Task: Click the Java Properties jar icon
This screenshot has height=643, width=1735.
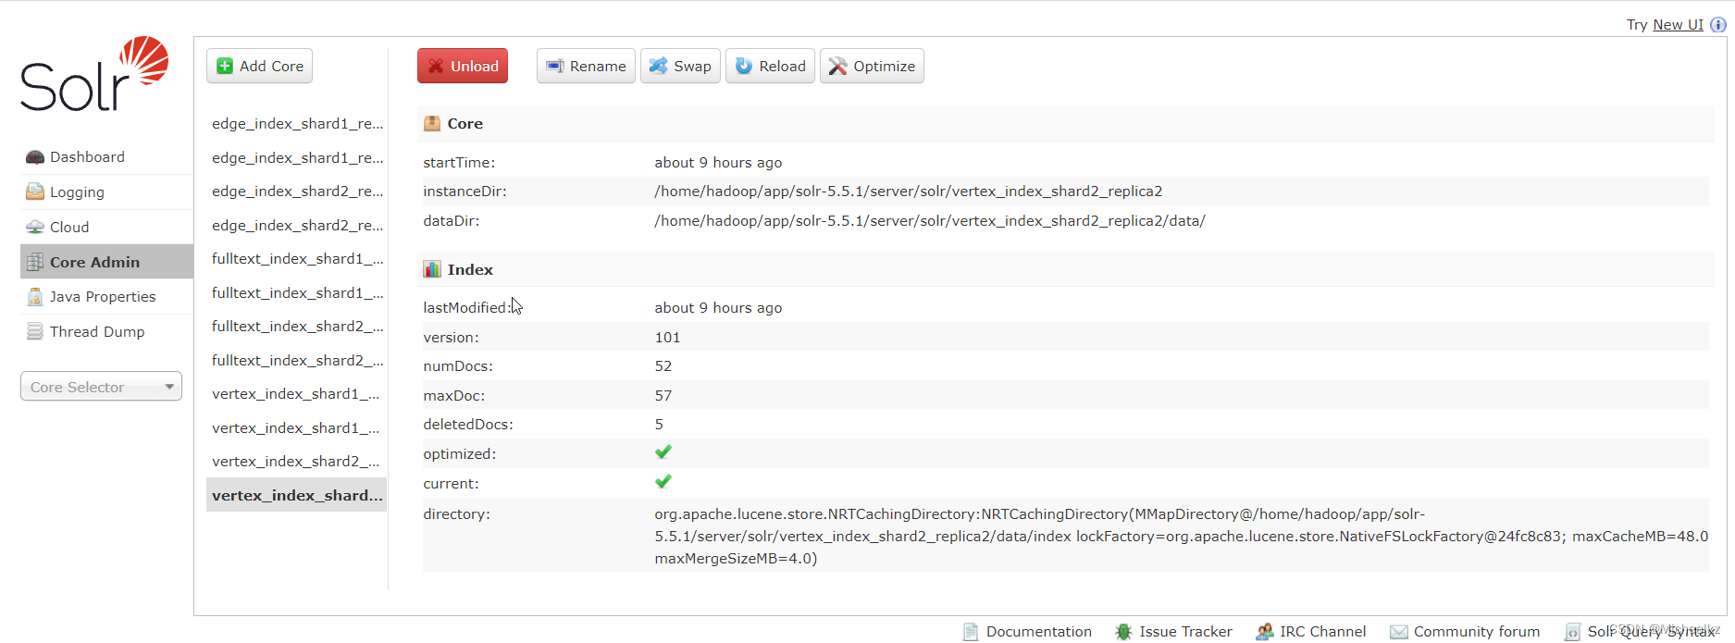Action: [35, 296]
